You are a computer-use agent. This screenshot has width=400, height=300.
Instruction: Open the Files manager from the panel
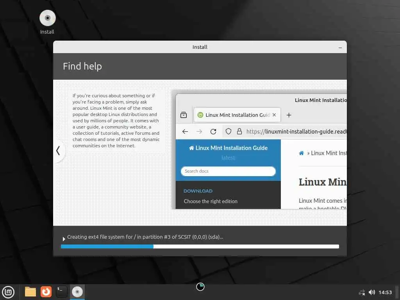(30, 292)
